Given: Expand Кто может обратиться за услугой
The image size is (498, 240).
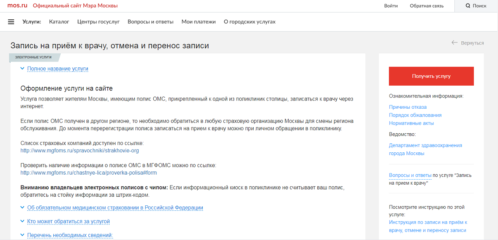Looking at the screenshot, I should [68, 221].
